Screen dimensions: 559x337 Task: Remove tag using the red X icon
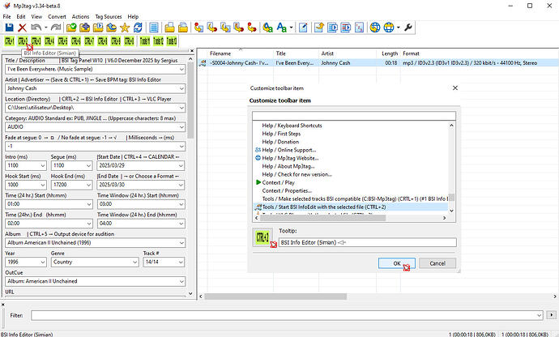tap(22, 28)
